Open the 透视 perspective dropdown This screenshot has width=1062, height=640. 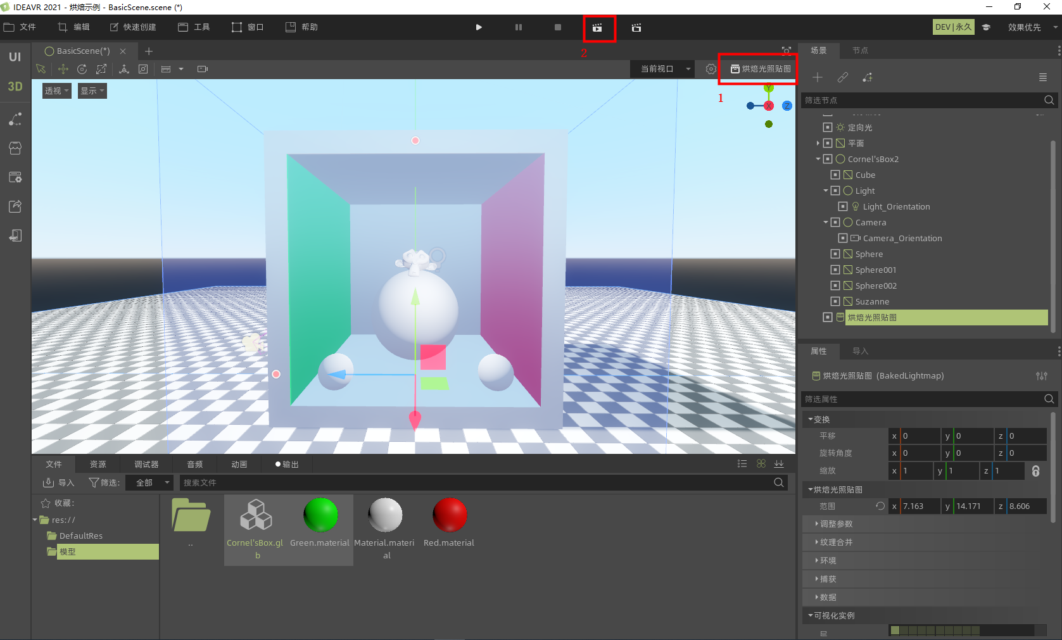[56, 91]
